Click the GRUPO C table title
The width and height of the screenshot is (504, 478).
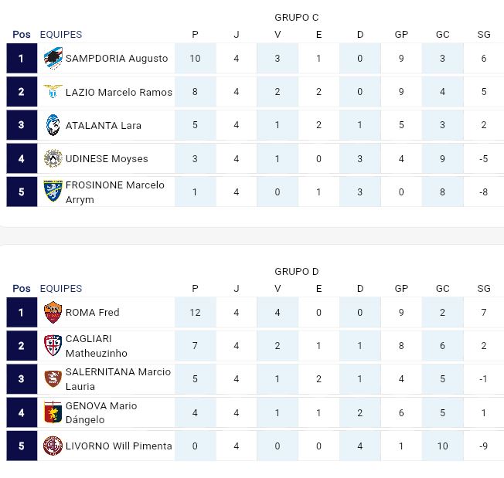[x=297, y=17]
